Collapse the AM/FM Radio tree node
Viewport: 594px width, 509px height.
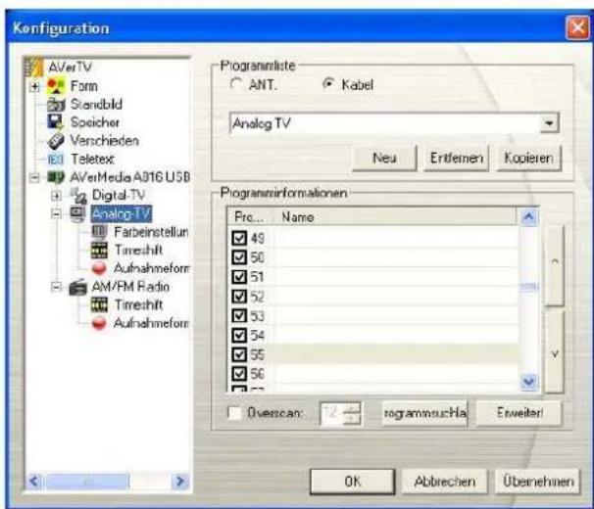56,287
